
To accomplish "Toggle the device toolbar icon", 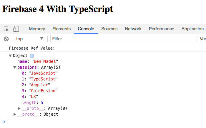I will point(16,29).
